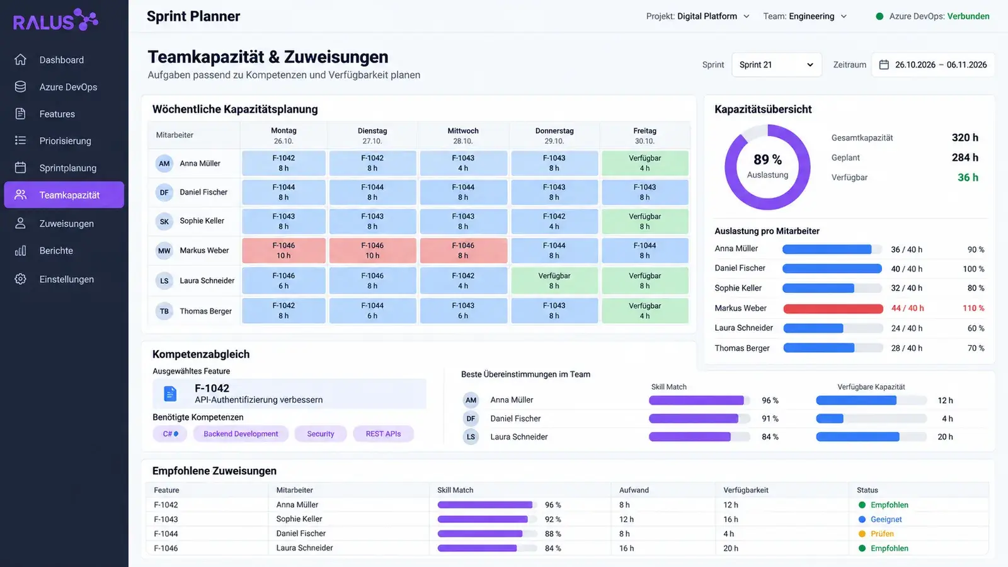Screen dimensions: 1008x567
Task: Click the Zuweisungen person icon
Action: point(20,224)
